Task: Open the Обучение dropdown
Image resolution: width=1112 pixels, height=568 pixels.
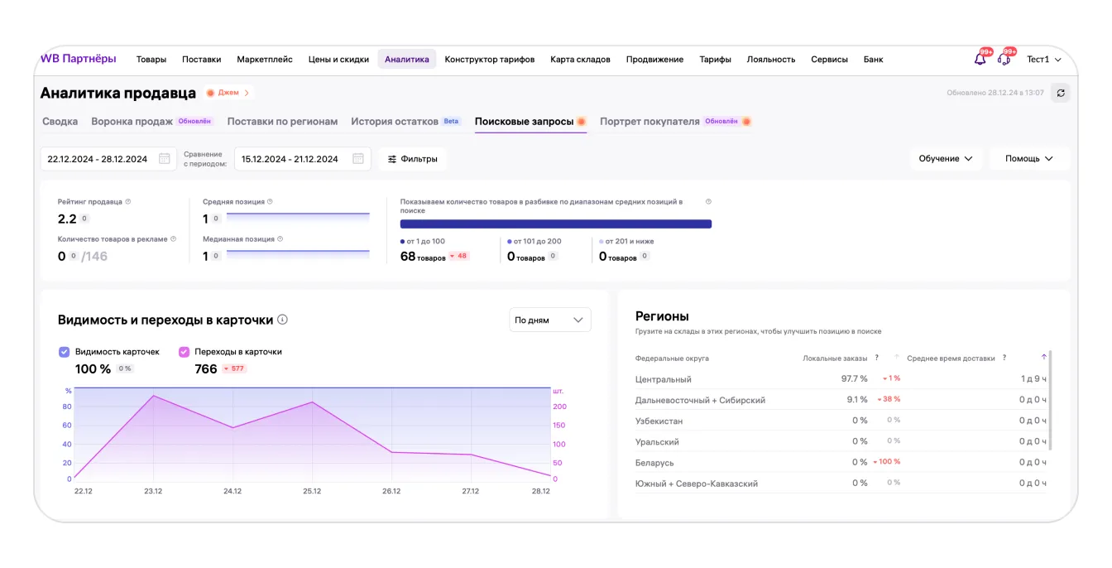Action: [945, 159]
